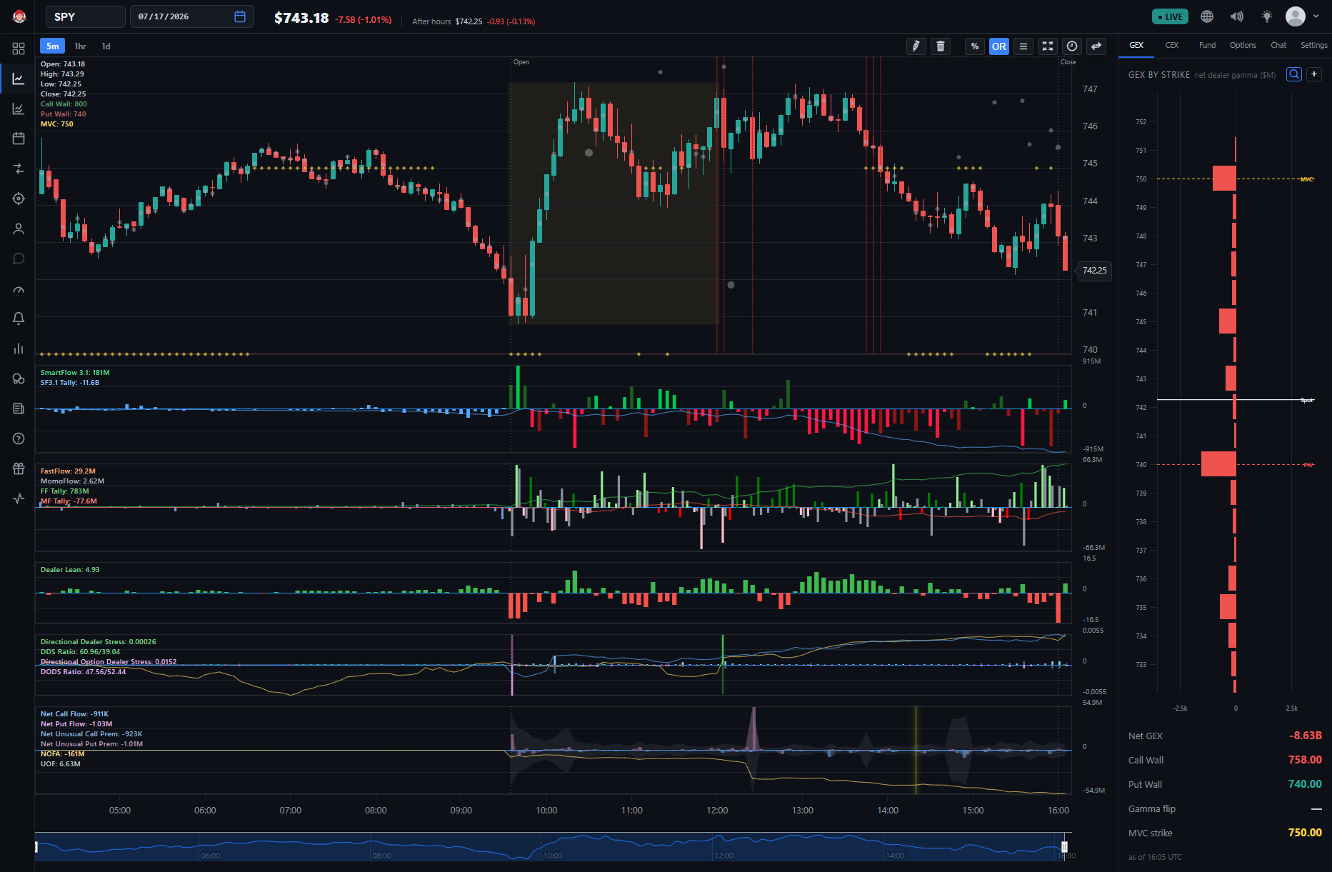Toggle the percent scale button
Image resolution: width=1332 pixels, height=872 pixels.
pyautogui.click(x=975, y=46)
